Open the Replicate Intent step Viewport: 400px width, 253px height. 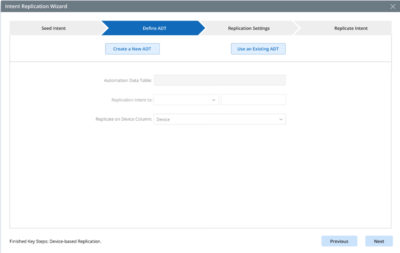coord(351,28)
